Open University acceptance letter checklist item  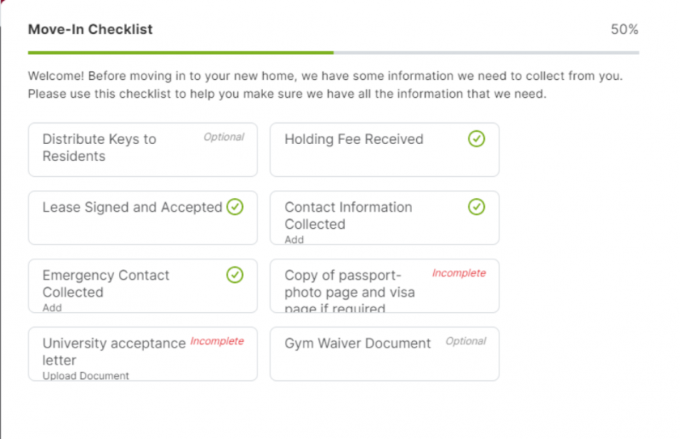click(x=113, y=352)
